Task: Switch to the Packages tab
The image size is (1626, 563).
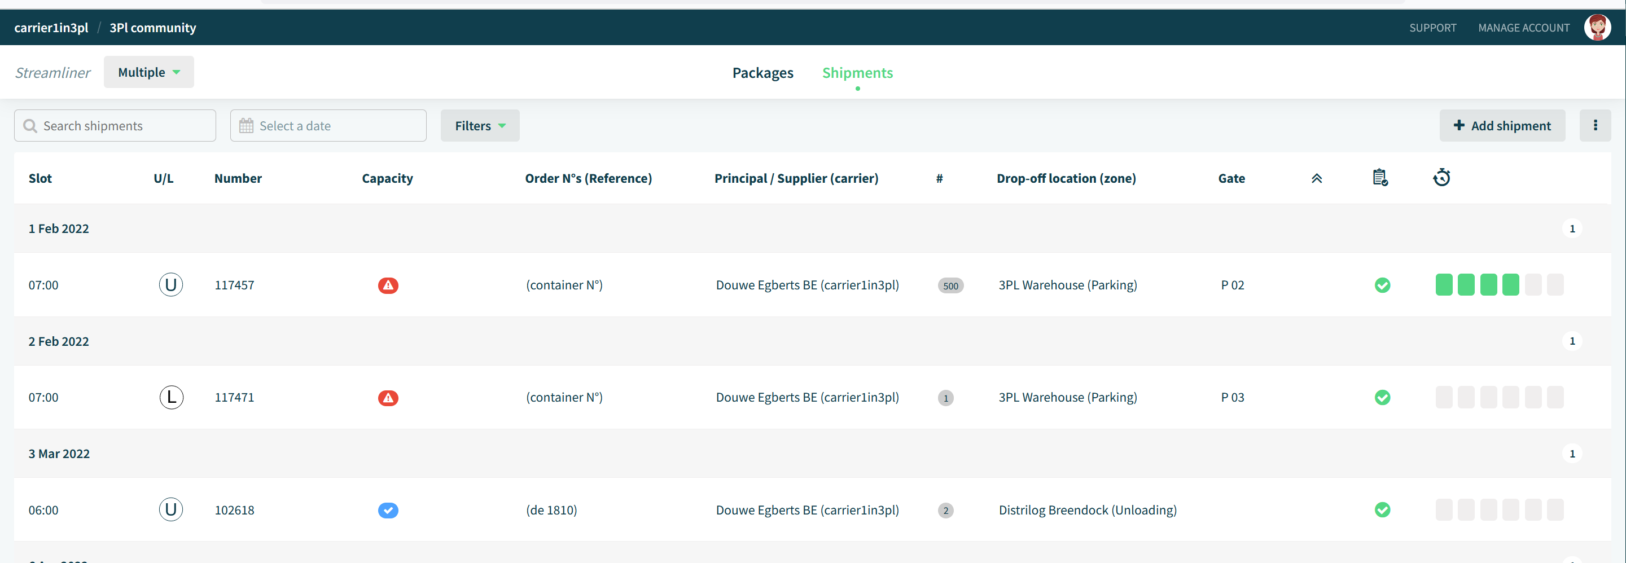Action: 762,73
